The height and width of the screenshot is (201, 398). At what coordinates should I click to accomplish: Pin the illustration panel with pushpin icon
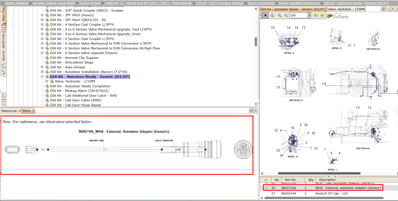point(383,9)
